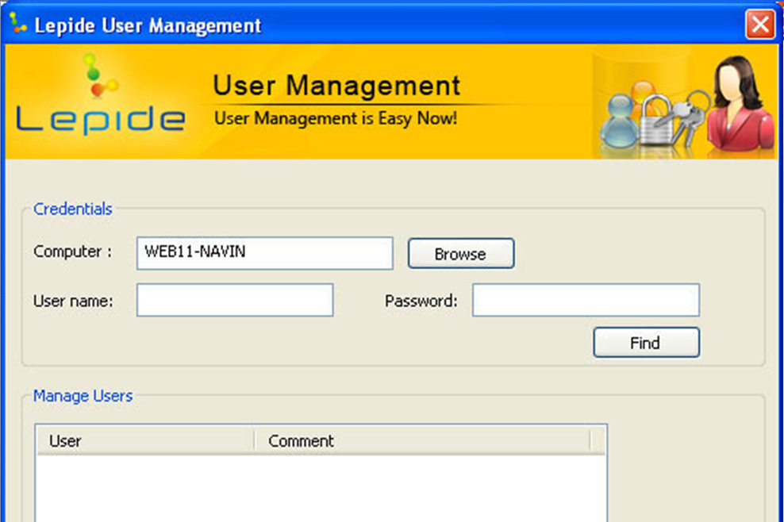
Task: Click the Browse button
Action: coord(460,254)
